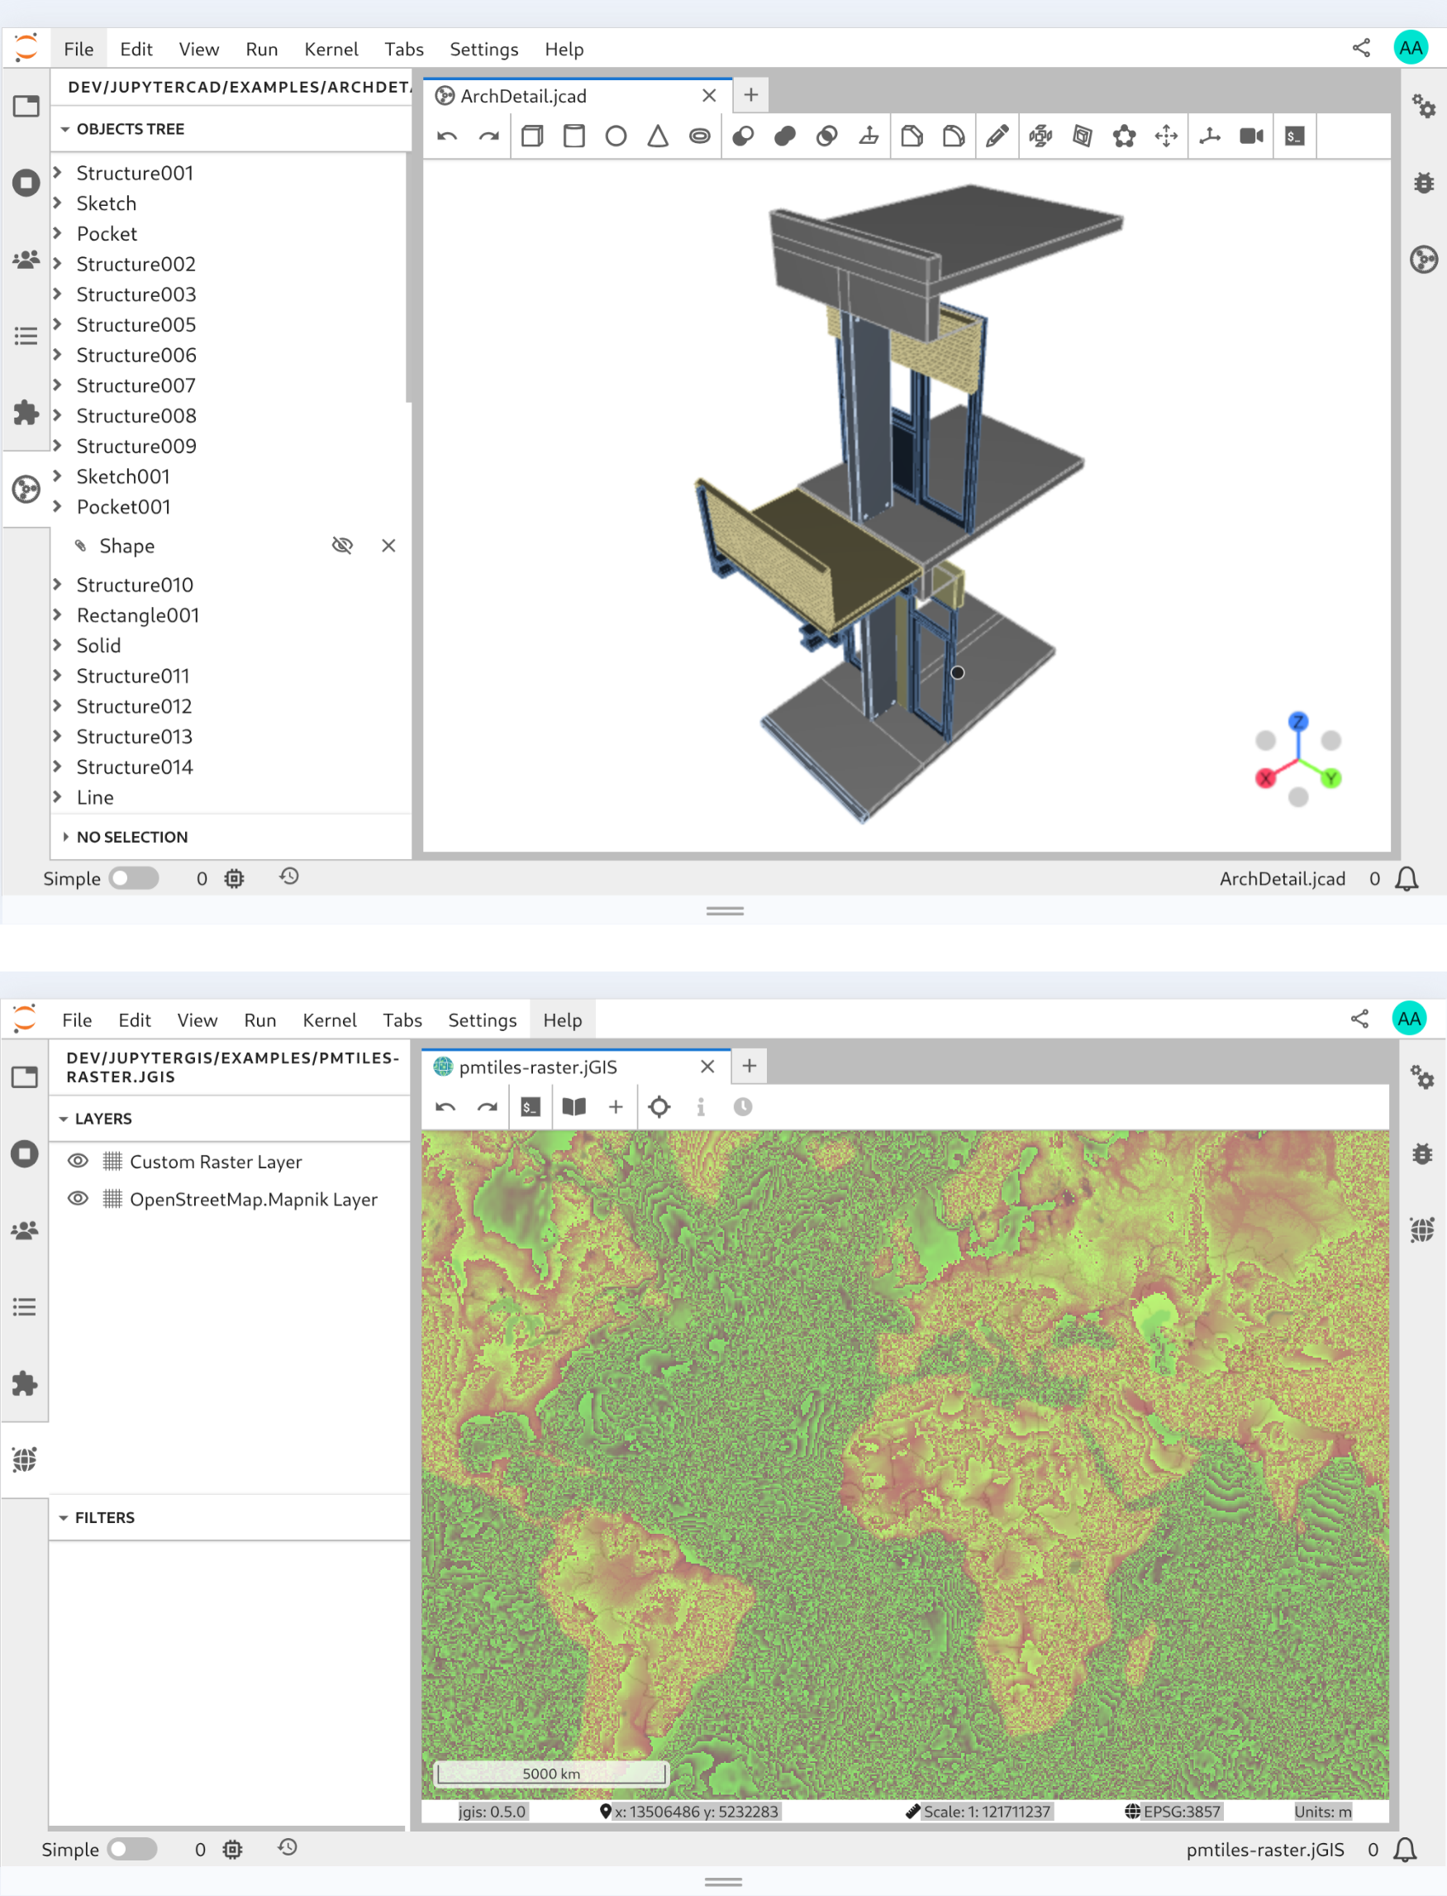Switch to the ArchDetail.jcad tab
Viewport: 1447px width, 1896px height.
(524, 96)
